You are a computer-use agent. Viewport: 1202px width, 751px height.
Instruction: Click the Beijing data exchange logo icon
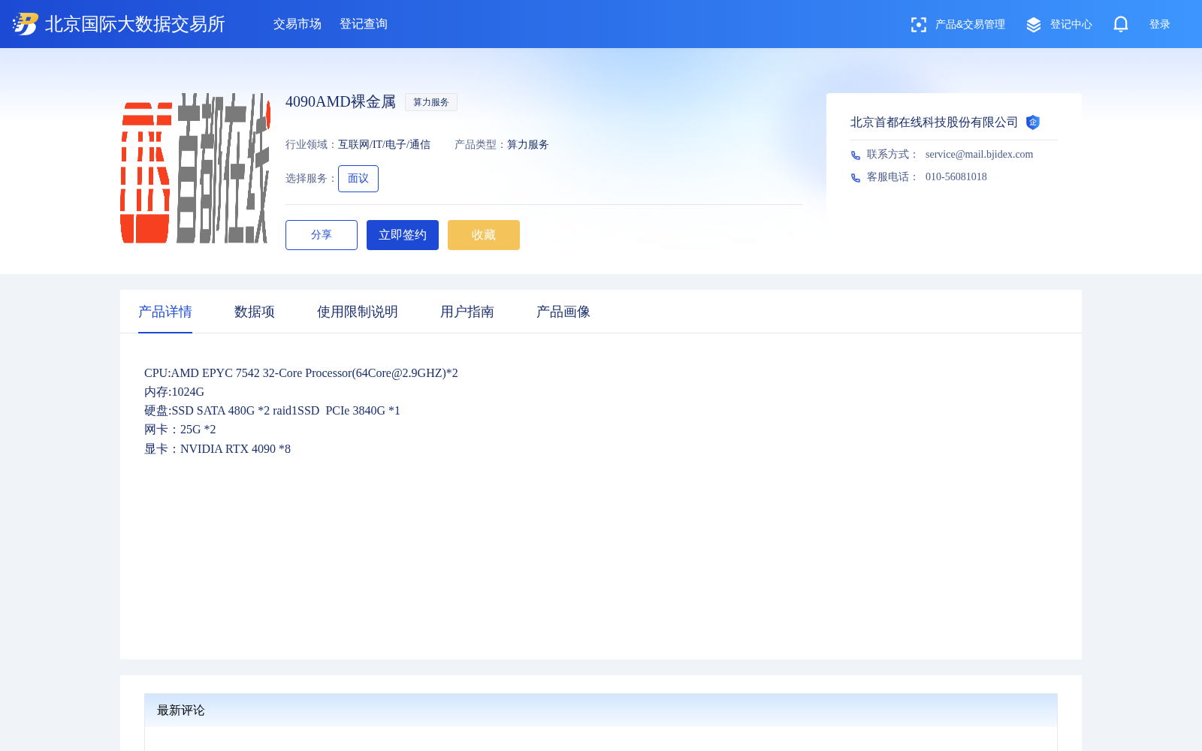coord(26,24)
